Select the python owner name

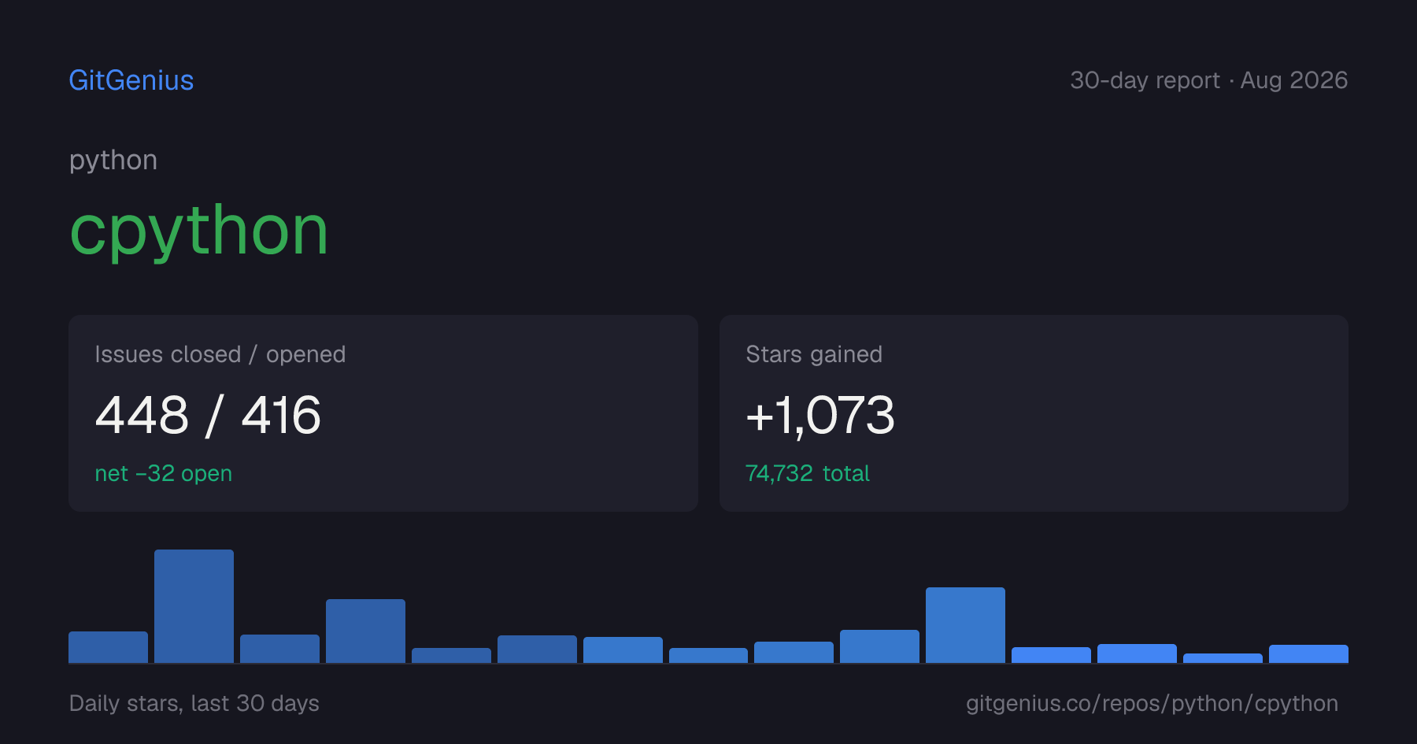coord(113,161)
